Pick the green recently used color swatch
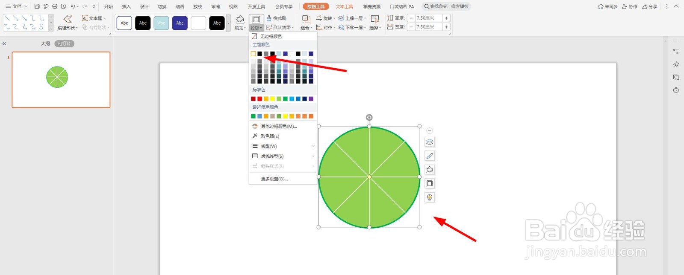 pyautogui.click(x=253, y=116)
